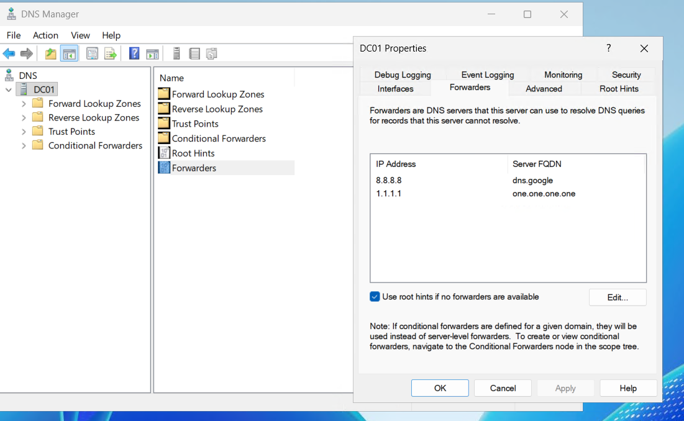The image size is (684, 421).
Task: Switch to the Monitoring tab
Action: [563, 75]
